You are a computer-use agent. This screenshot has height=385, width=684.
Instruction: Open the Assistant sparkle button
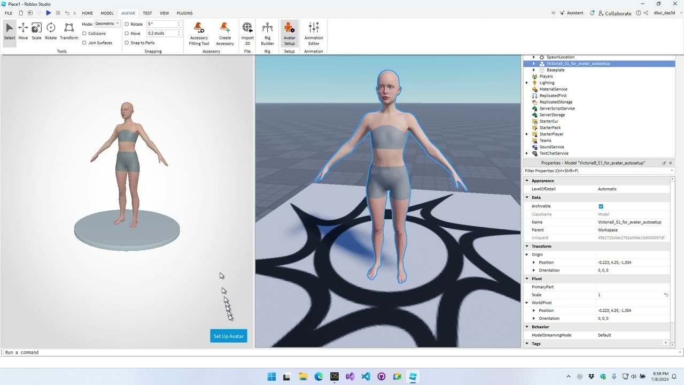(572, 13)
